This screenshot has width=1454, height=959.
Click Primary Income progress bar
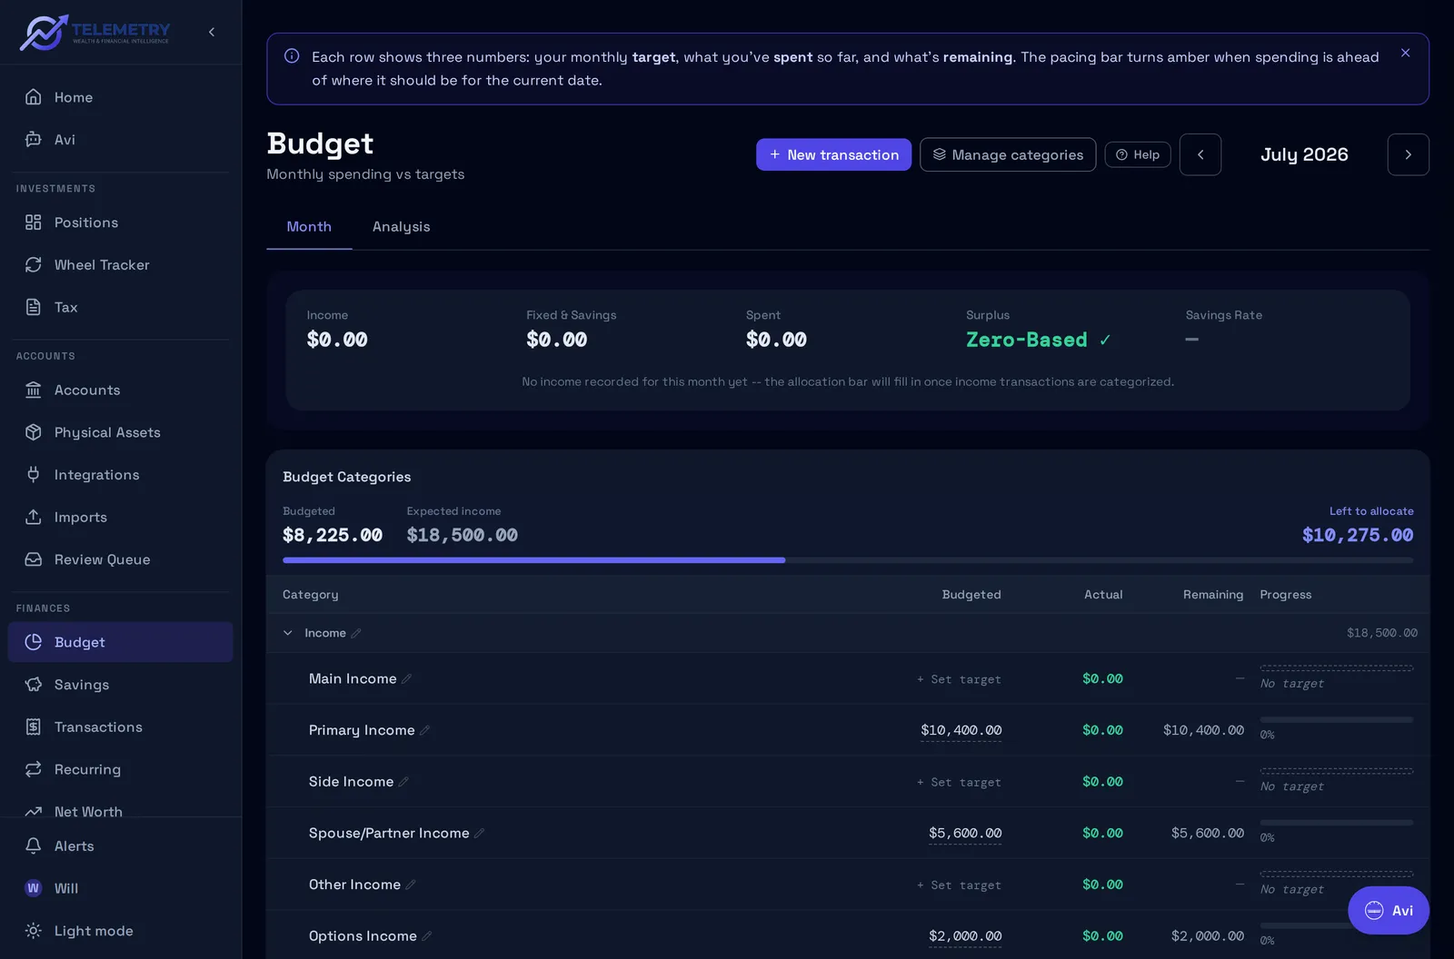pos(1337,720)
